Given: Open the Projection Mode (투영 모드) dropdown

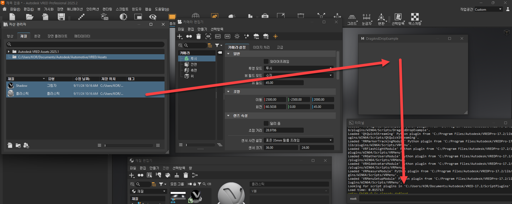Looking at the screenshot, I should pyautogui.click(x=299, y=68).
